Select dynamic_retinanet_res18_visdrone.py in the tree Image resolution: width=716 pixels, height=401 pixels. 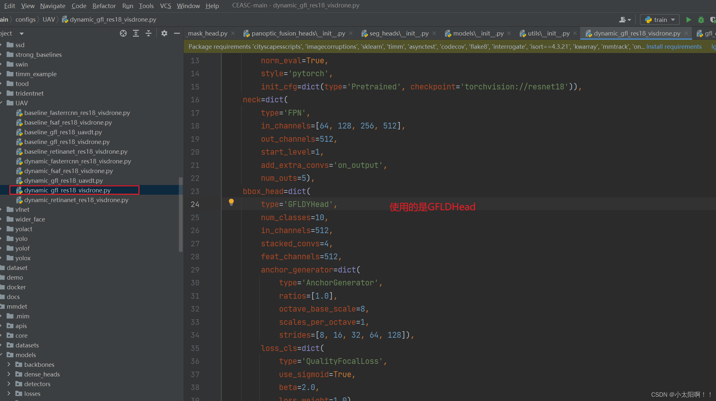click(x=76, y=200)
